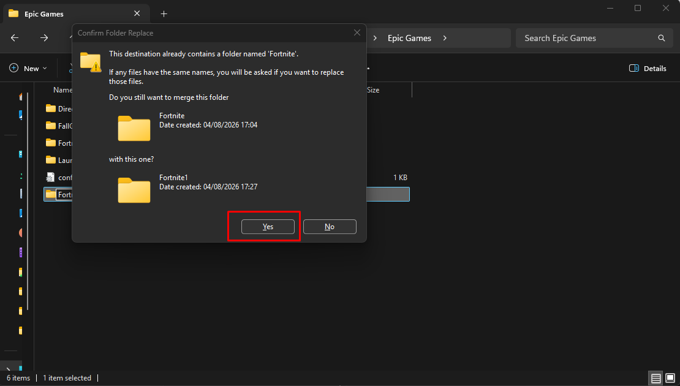Image resolution: width=680 pixels, height=386 pixels.
Task: Click the navigation pane vertical scrollbar
Action: [x=28, y=201]
